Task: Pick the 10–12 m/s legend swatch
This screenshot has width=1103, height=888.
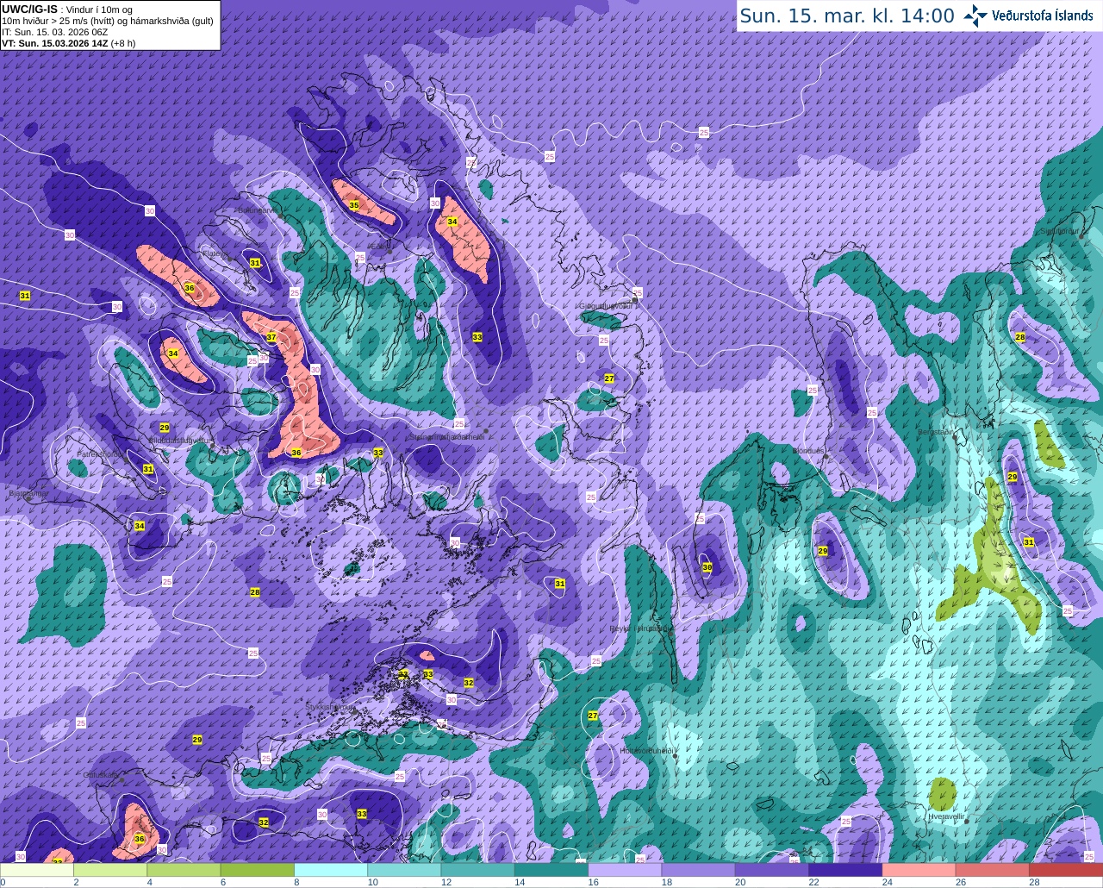Action: click(404, 870)
